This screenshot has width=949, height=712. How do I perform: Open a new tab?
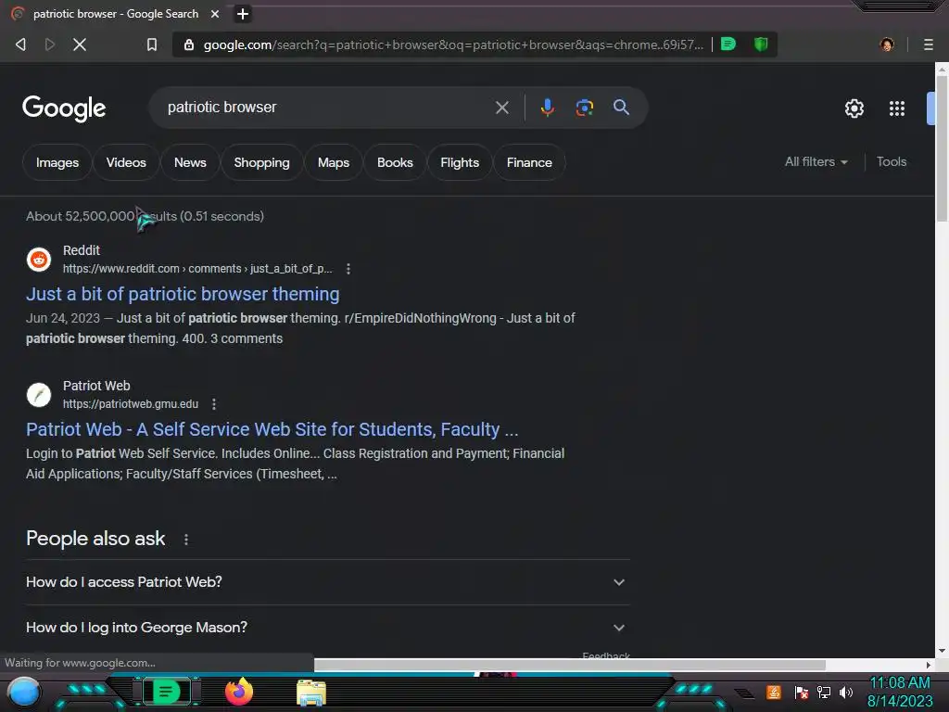[x=243, y=14]
